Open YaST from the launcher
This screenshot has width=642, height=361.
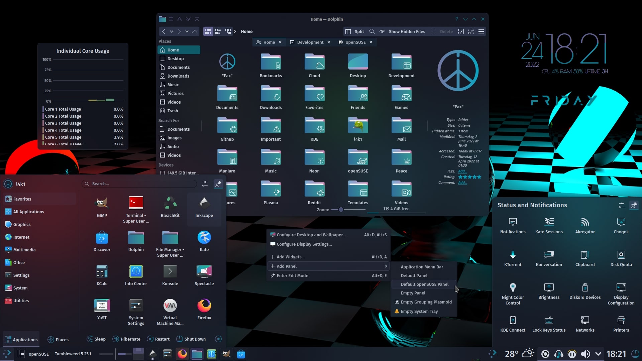(x=102, y=310)
